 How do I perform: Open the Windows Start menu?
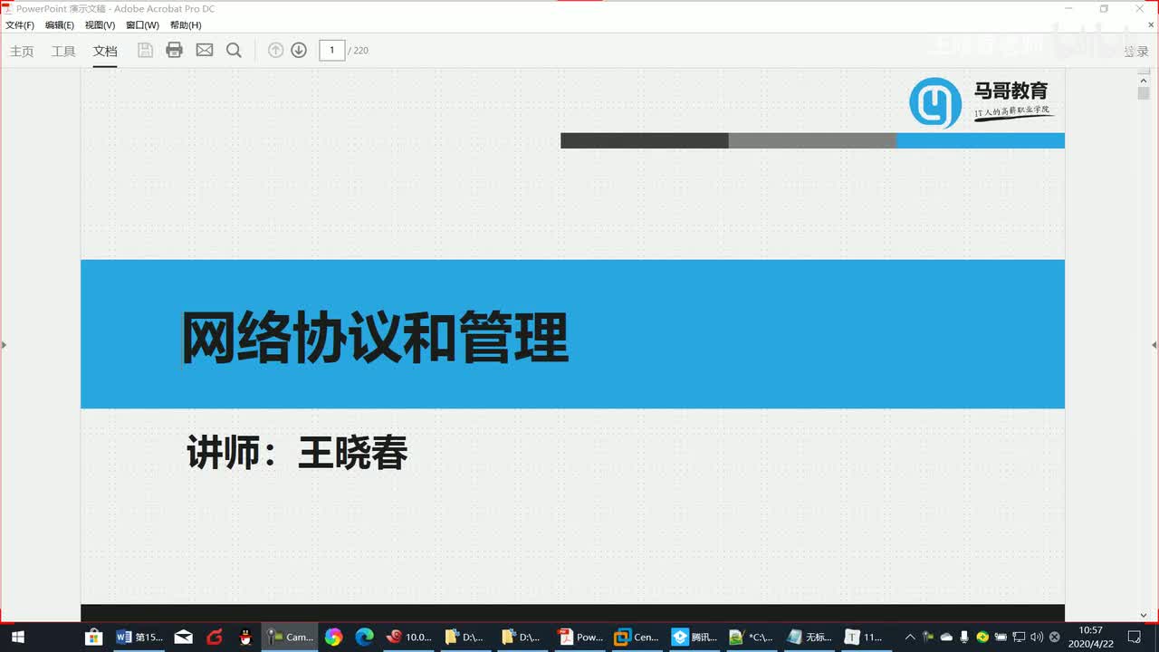click(17, 637)
